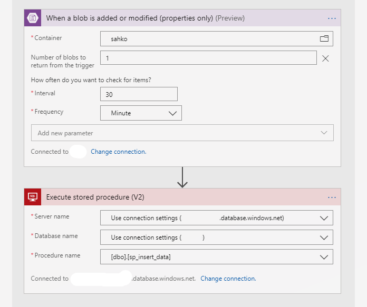Open folder picker for Container field
Viewport: 367px width, 307px height.
pyautogui.click(x=324, y=38)
